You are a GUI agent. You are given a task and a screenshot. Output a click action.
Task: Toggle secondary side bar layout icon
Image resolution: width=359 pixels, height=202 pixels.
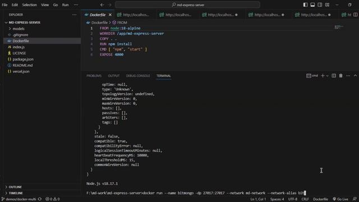[320, 5]
